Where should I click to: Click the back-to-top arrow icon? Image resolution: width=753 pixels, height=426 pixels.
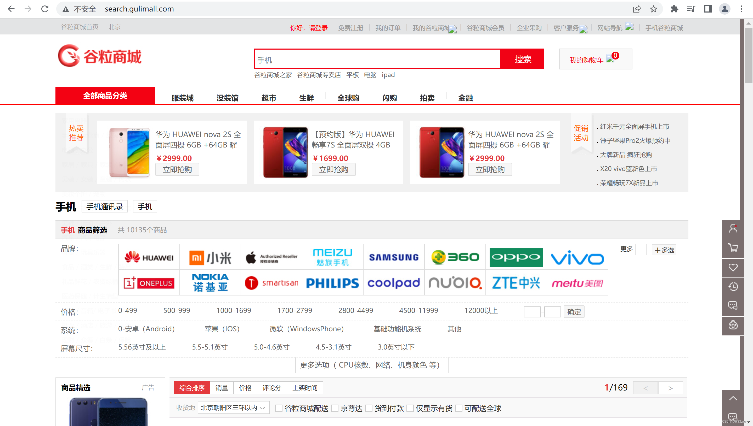pyautogui.click(x=733, y=398)
